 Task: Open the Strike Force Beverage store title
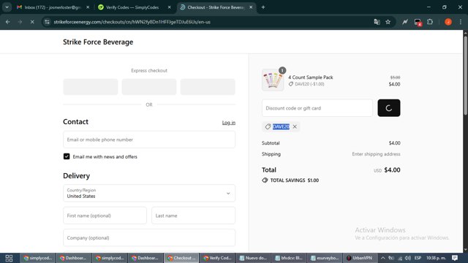tap(98, 42)
